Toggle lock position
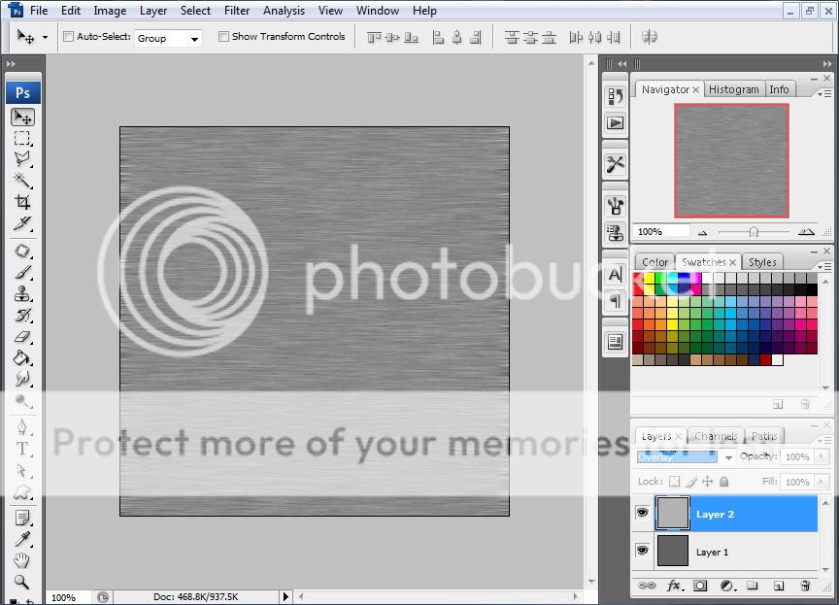839x605 pixels. pos(707,482)
